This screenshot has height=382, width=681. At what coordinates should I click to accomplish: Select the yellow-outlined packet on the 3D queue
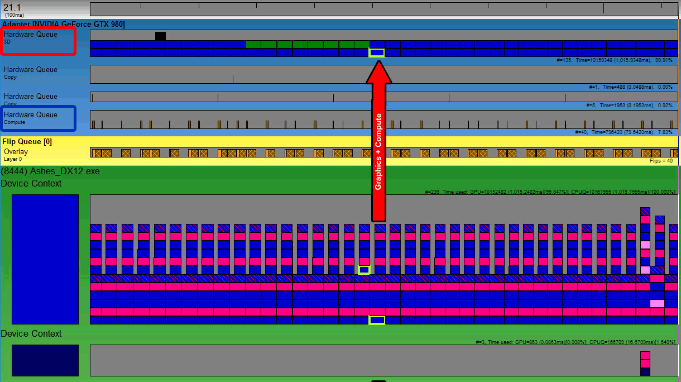point(377,52)
